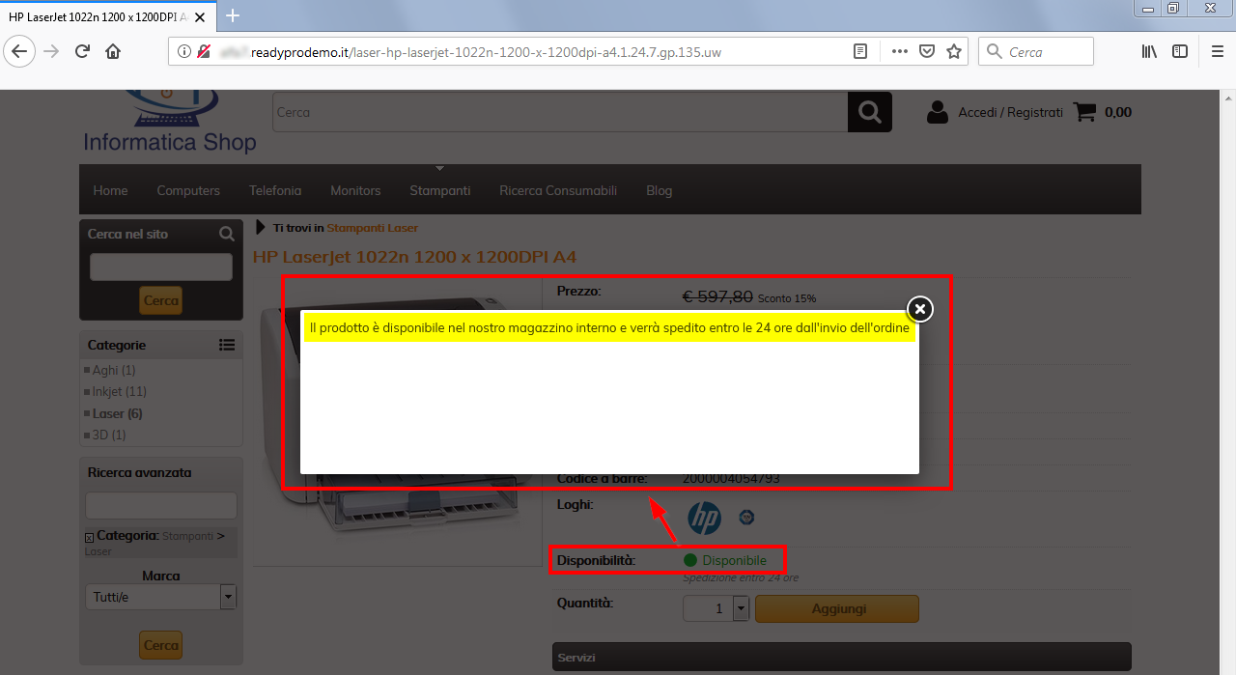Image resolution: width=1236 pixels, height=675 pixels.
Task: Click the Stampanti link in Categoria filter
Action: pyautogui.click(x=187, y=535)
